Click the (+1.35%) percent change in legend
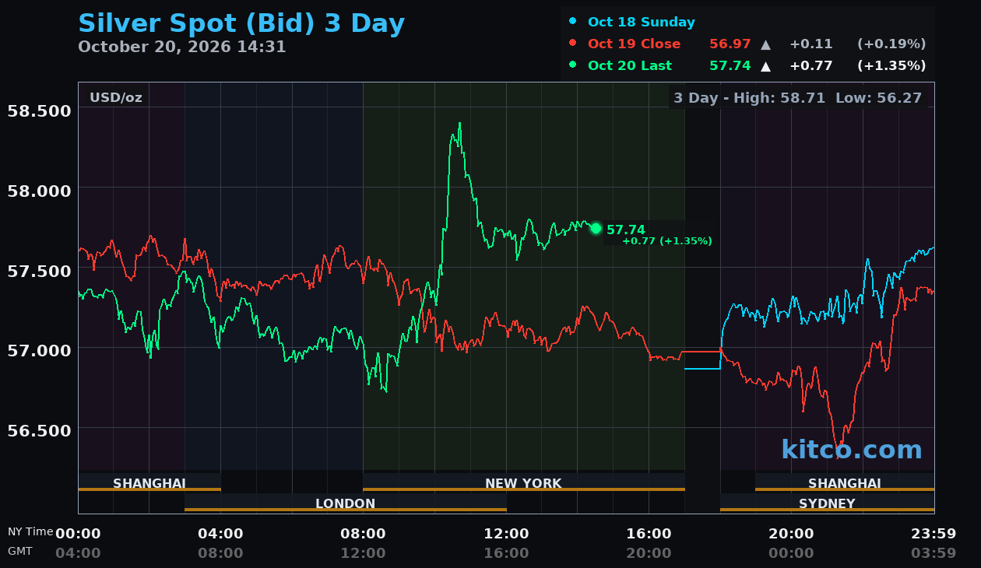 891,65
